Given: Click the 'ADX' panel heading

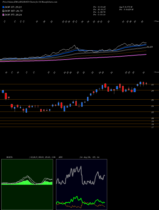Looking at the screenshot, I should 61,157.
